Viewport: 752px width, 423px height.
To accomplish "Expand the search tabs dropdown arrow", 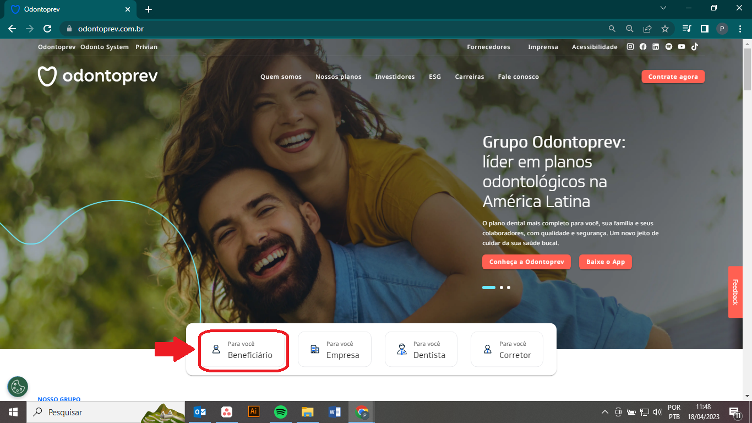I will pyautogui.click(x=663, y=8).
